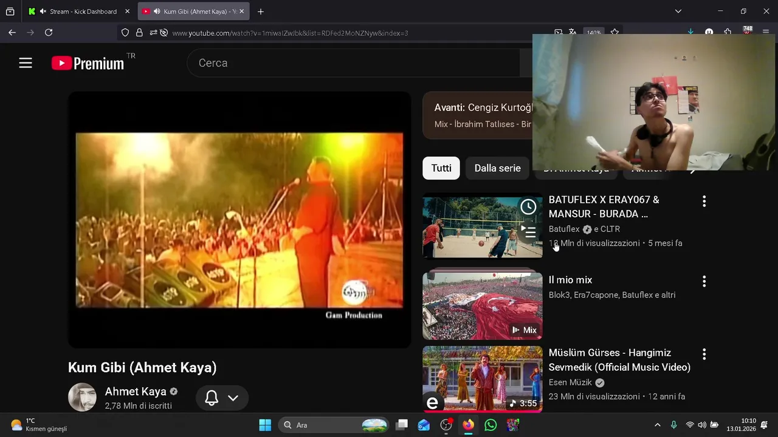Open tracking protection shield icon
This screenshot has height=437, width=778.
tap(125, 33)
